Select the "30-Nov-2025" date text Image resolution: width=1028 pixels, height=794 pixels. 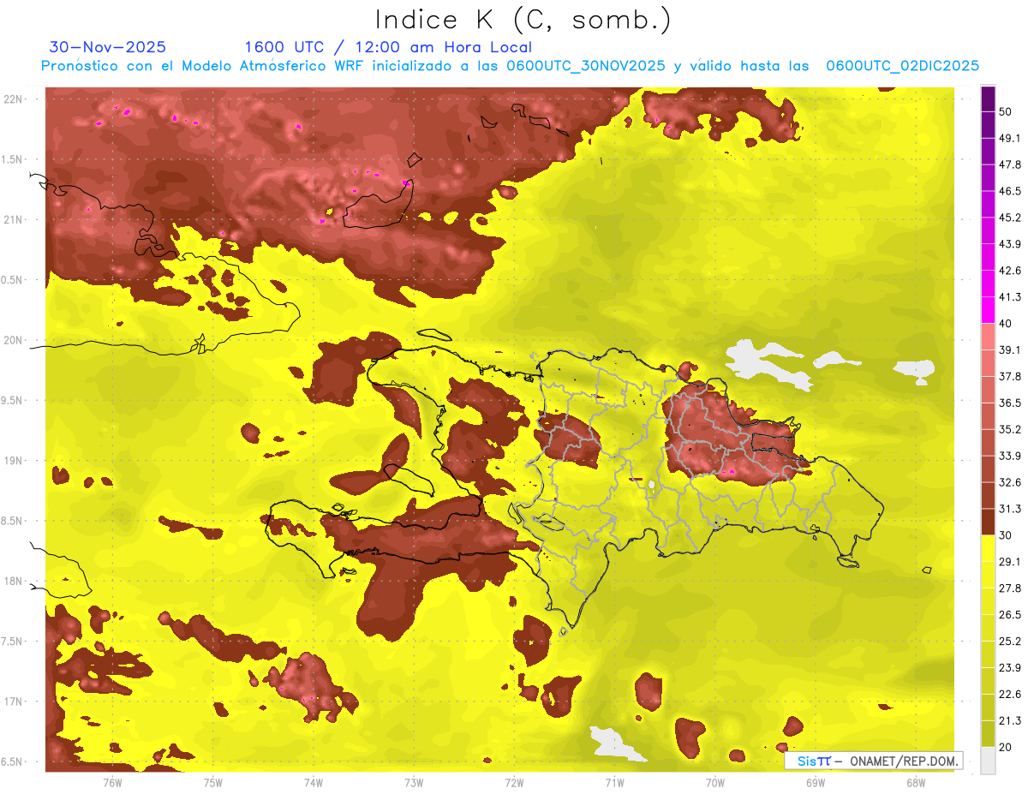coord(107,47)
